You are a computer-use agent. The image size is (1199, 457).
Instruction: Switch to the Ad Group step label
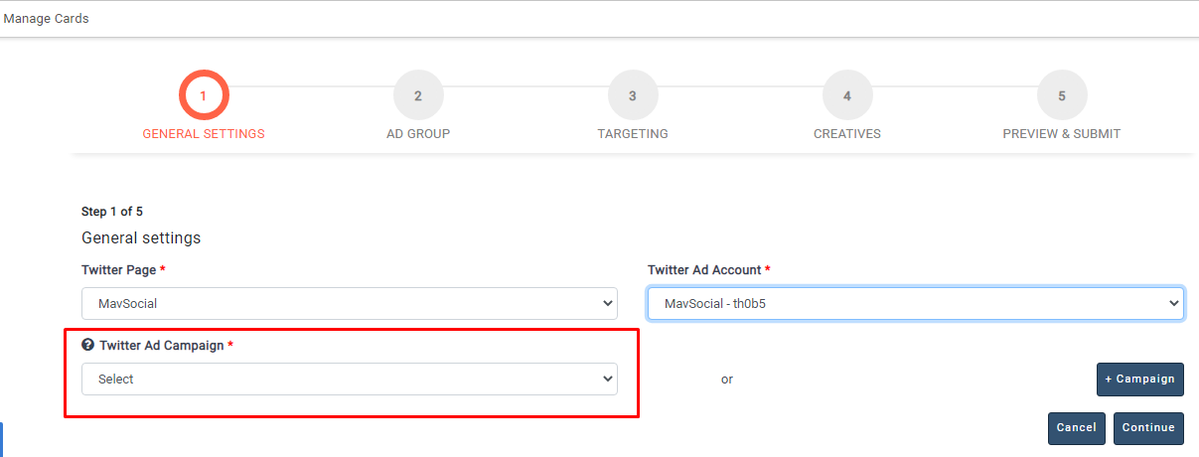pyautogui.click(x=418, y=134)
